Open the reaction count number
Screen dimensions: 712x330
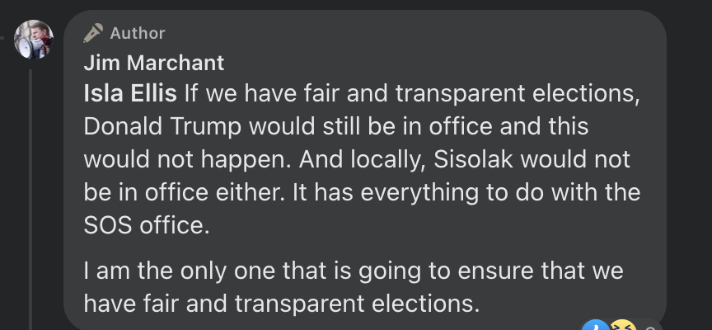click(x=650, y=328)
